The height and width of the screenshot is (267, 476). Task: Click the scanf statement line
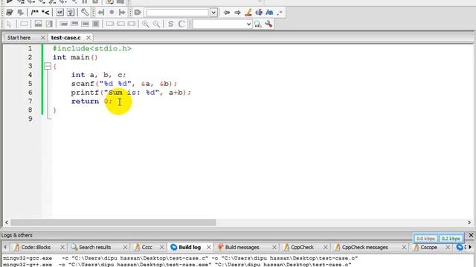point(124,84)
